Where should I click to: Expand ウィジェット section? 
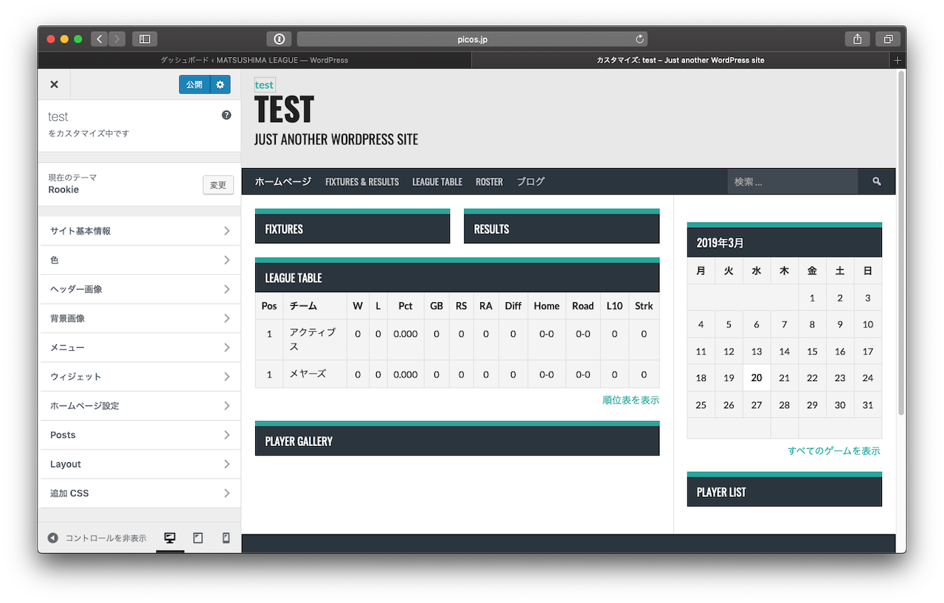pyautogui.click(x=139, y=377)
